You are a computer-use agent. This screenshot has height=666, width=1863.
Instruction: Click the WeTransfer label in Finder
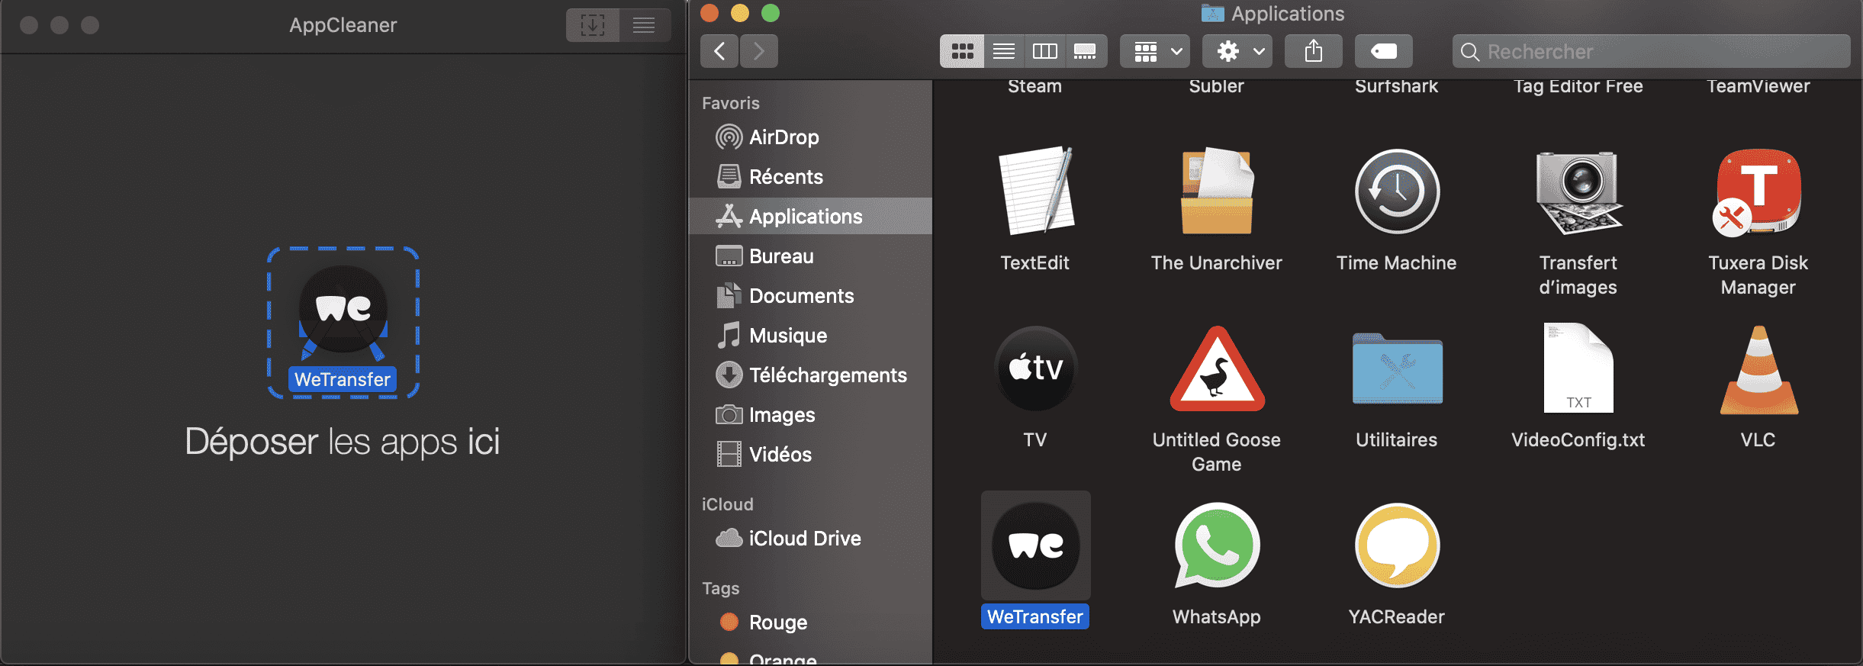click(1035, 616)
